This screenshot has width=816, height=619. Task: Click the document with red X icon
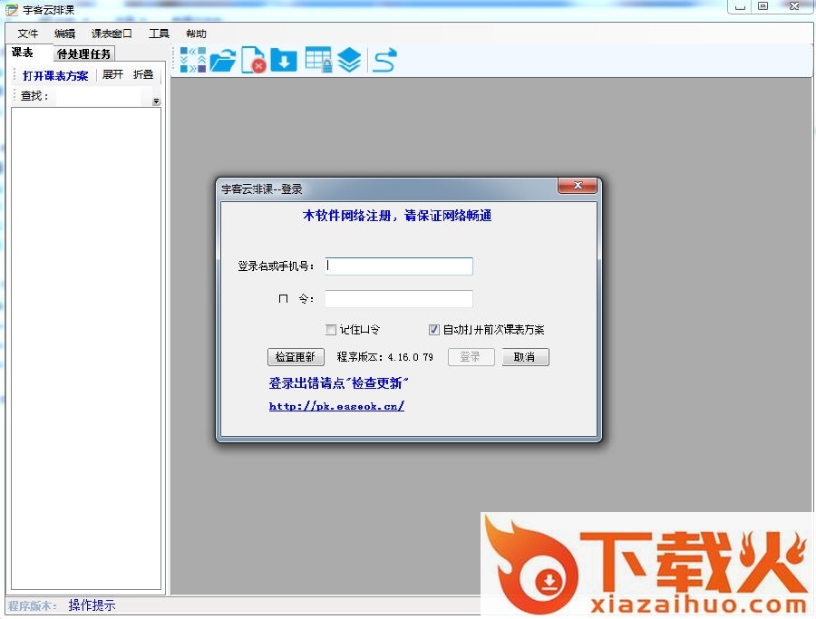coord(253,61)
